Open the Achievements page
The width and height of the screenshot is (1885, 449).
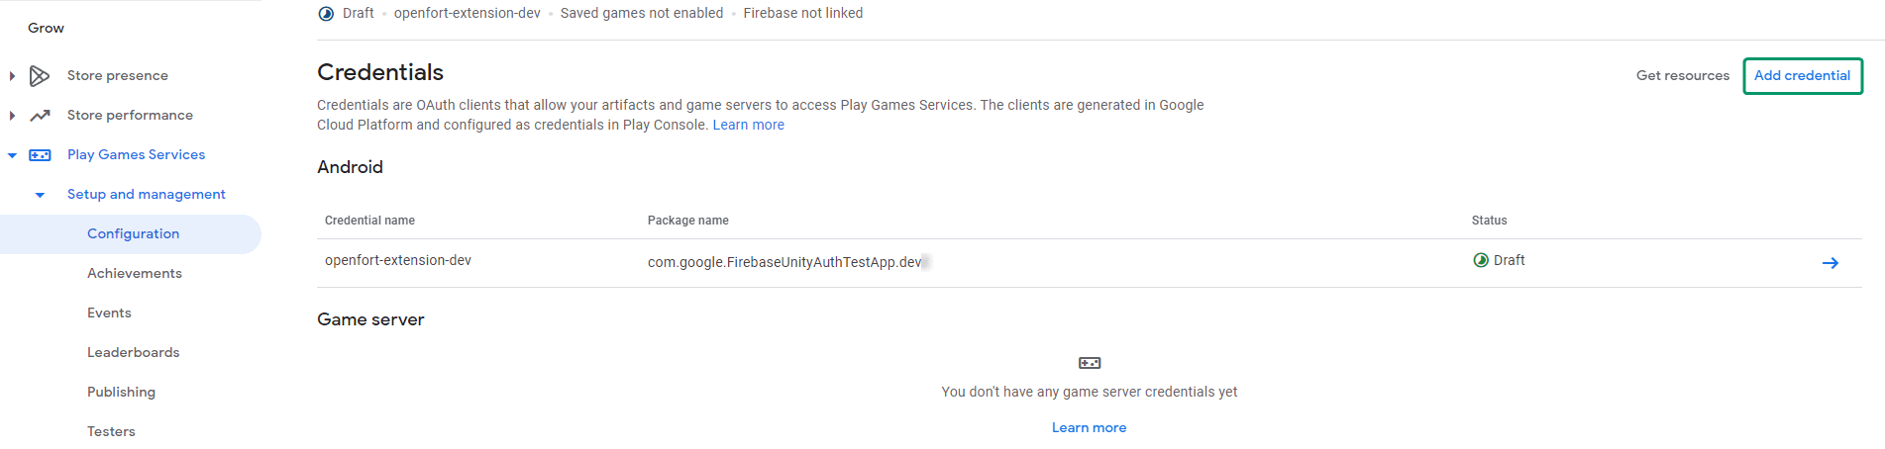pyautogui.click(x=135, y=274)
